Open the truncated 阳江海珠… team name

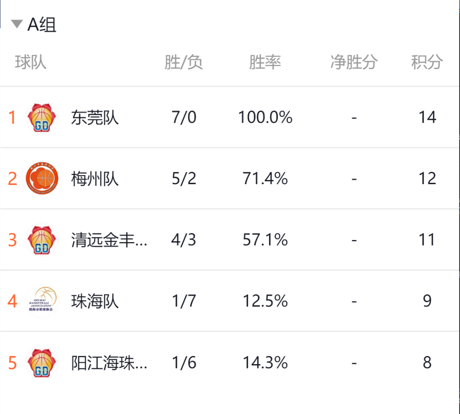tap(109, 362)
